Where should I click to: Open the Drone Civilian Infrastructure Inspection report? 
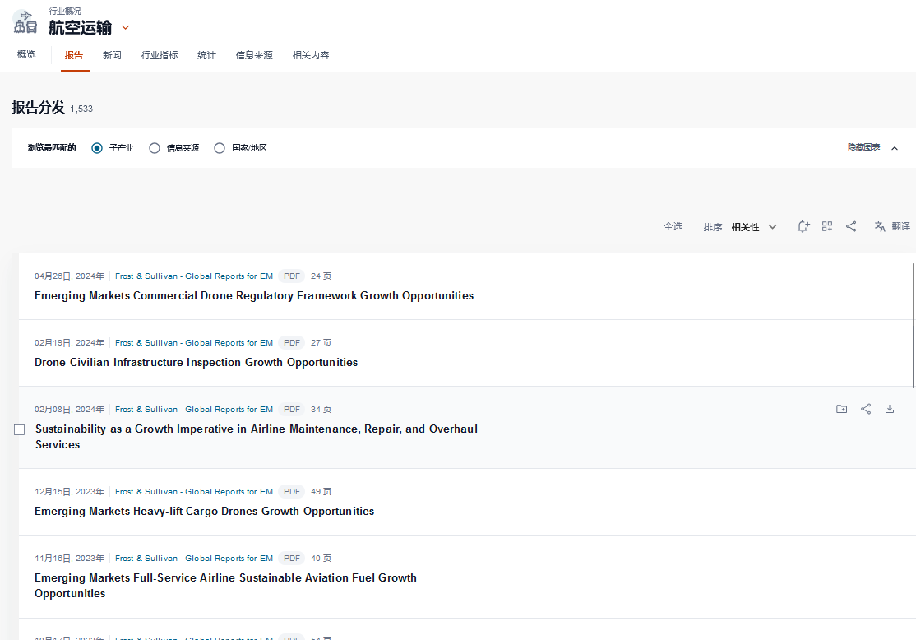click(196, 362)
